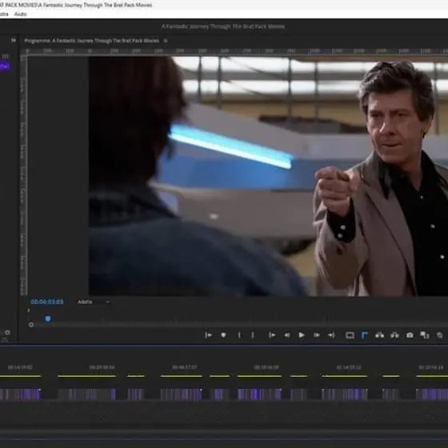This screenshot has height=448, width=448.
Task: Open the Program panel hamburger menu
Action: [166, 41]
